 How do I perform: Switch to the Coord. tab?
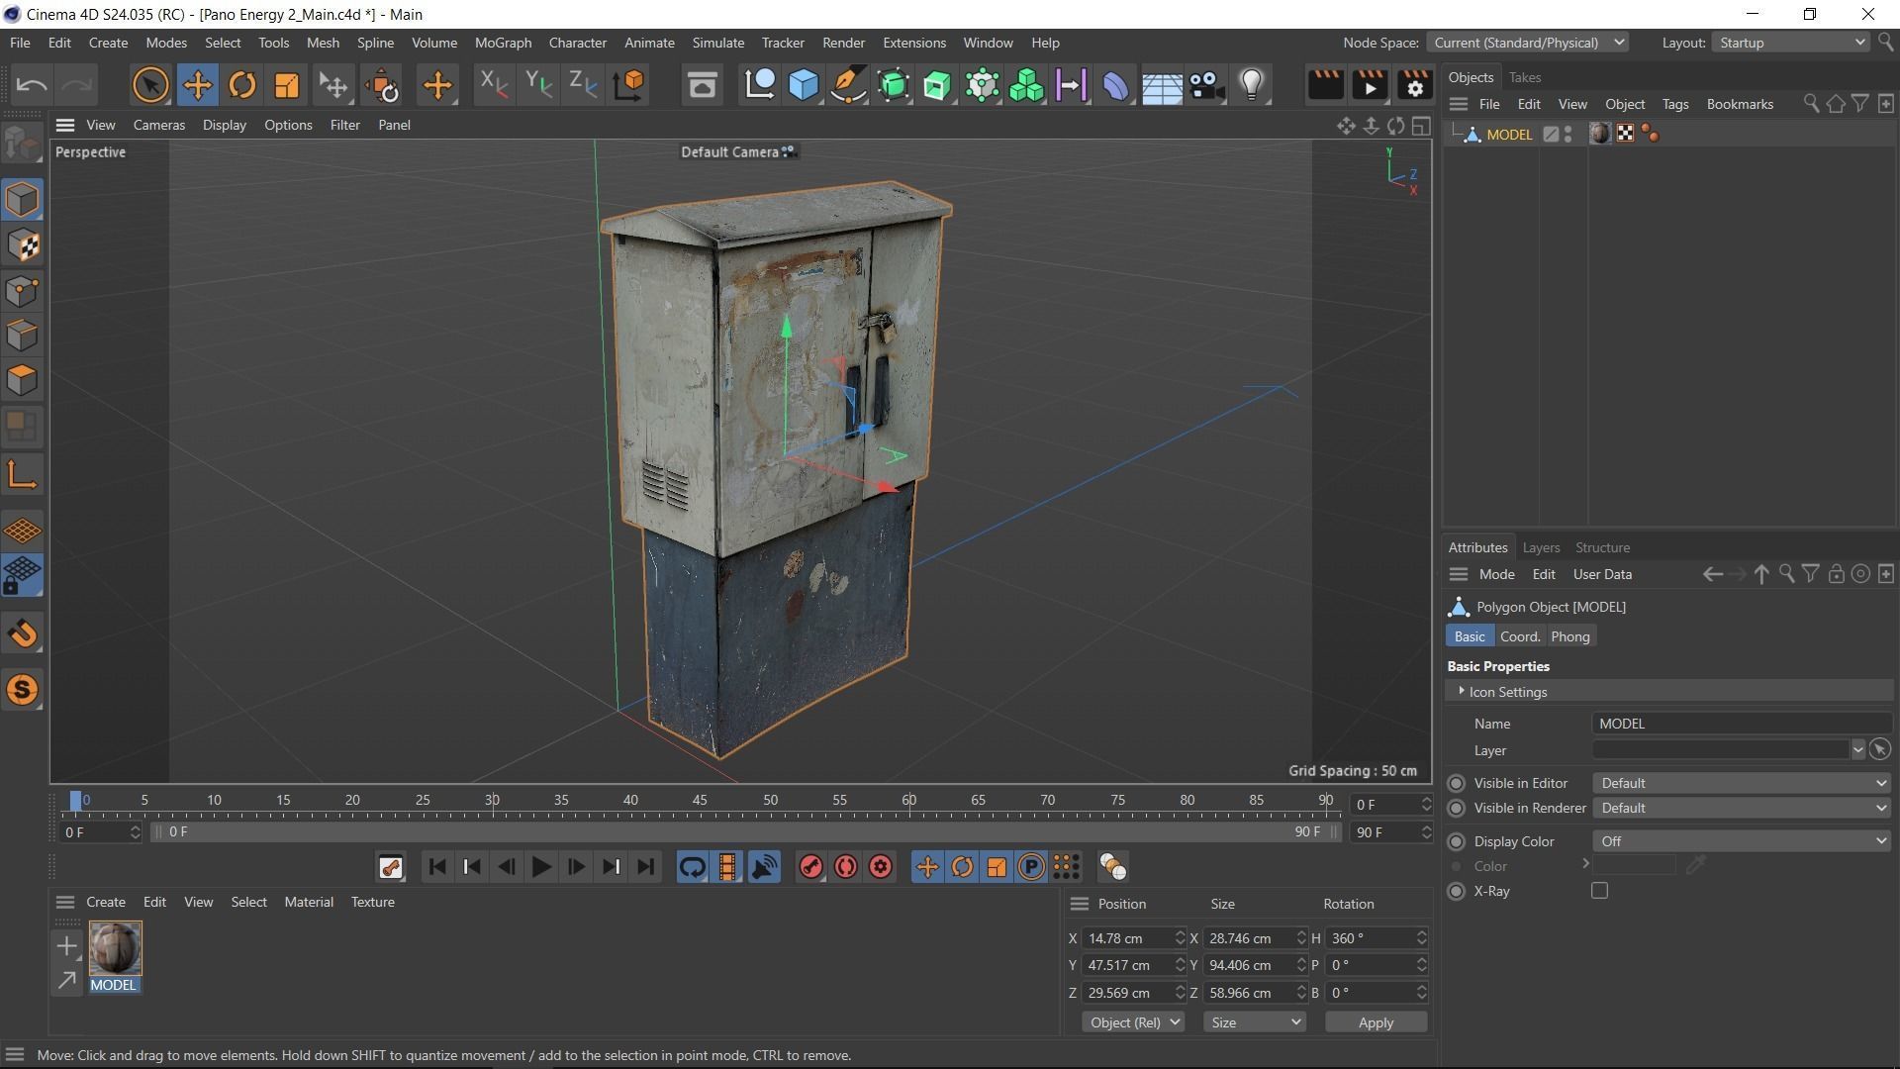(x=1519, y=636)
